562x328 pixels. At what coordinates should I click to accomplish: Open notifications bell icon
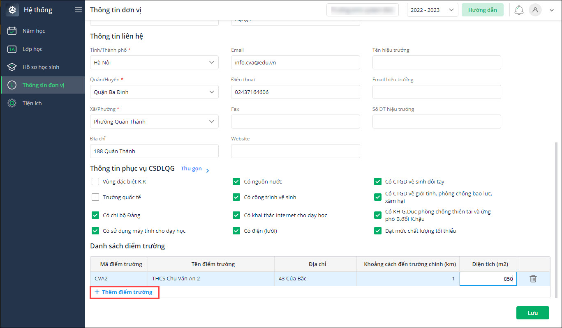[519, 10]
